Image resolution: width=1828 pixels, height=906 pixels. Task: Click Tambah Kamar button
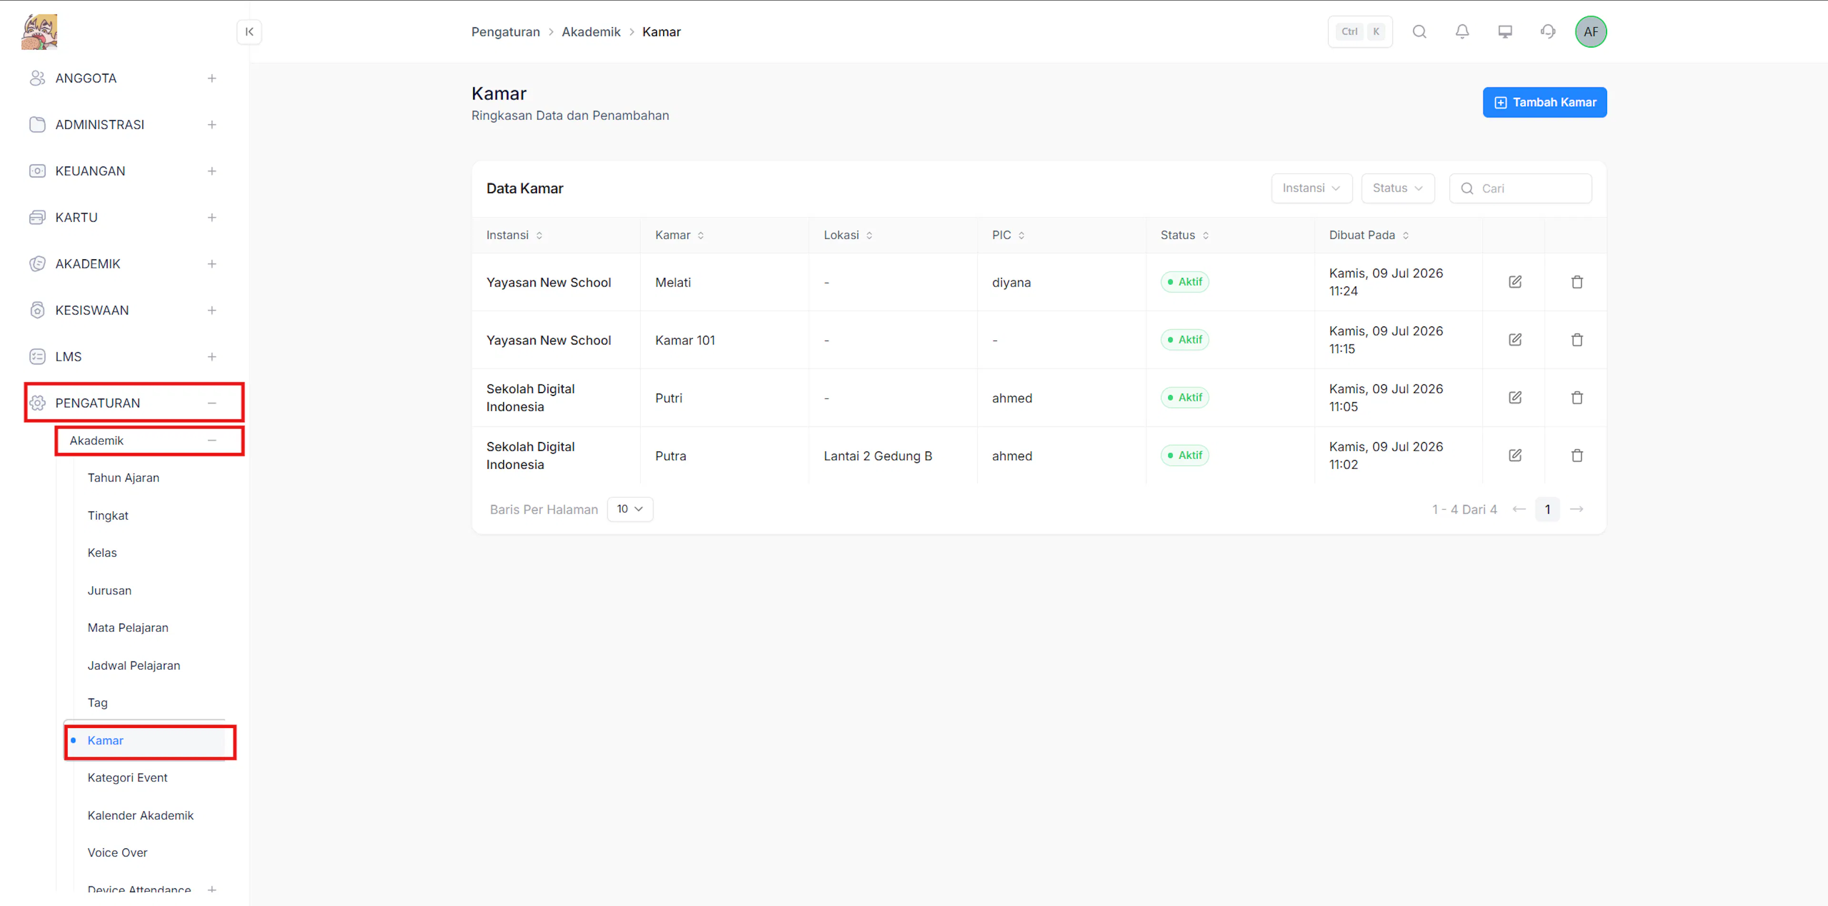(1545, 102)
